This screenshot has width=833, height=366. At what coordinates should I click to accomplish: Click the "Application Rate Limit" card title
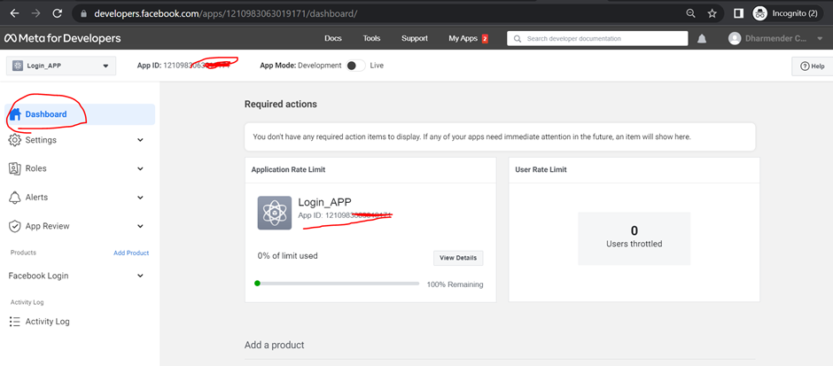click(289, 170)
